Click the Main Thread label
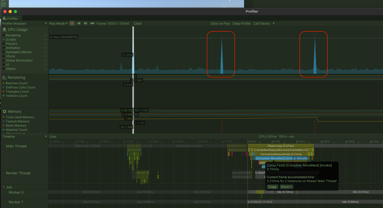This screenshot has width=383, height=208. pyautogui.click(x=16, y=146)
